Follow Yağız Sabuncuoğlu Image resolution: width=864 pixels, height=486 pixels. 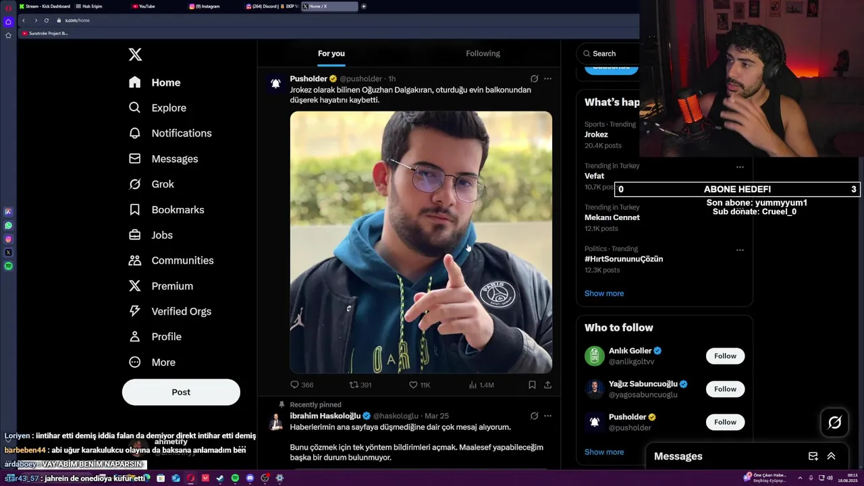[x=725, y=389]
